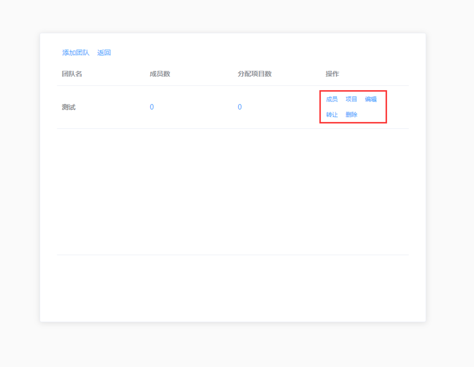The image size is (474, 367).
Task: Open 项目 for the 测试 team
Action: 351,99
